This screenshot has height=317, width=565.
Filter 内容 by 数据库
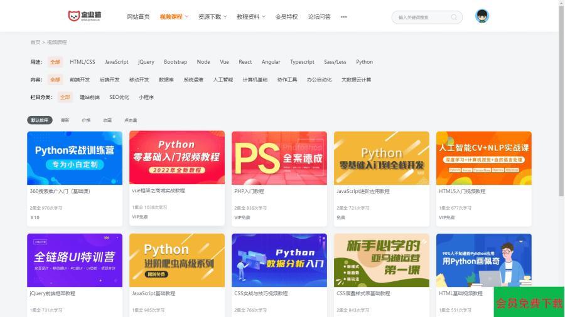[x=166, y=80]
